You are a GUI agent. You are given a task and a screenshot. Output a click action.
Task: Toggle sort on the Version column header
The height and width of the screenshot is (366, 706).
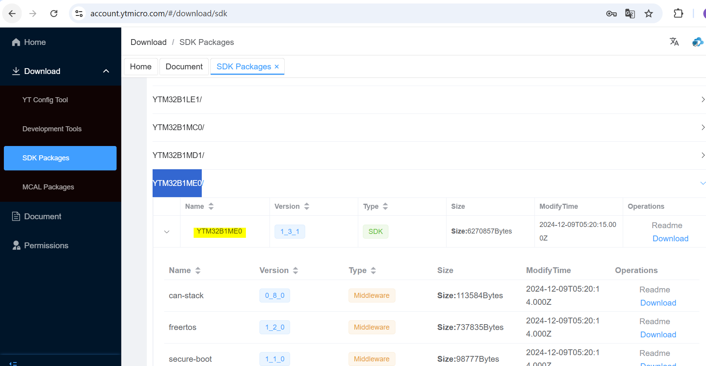coord(307,206)
